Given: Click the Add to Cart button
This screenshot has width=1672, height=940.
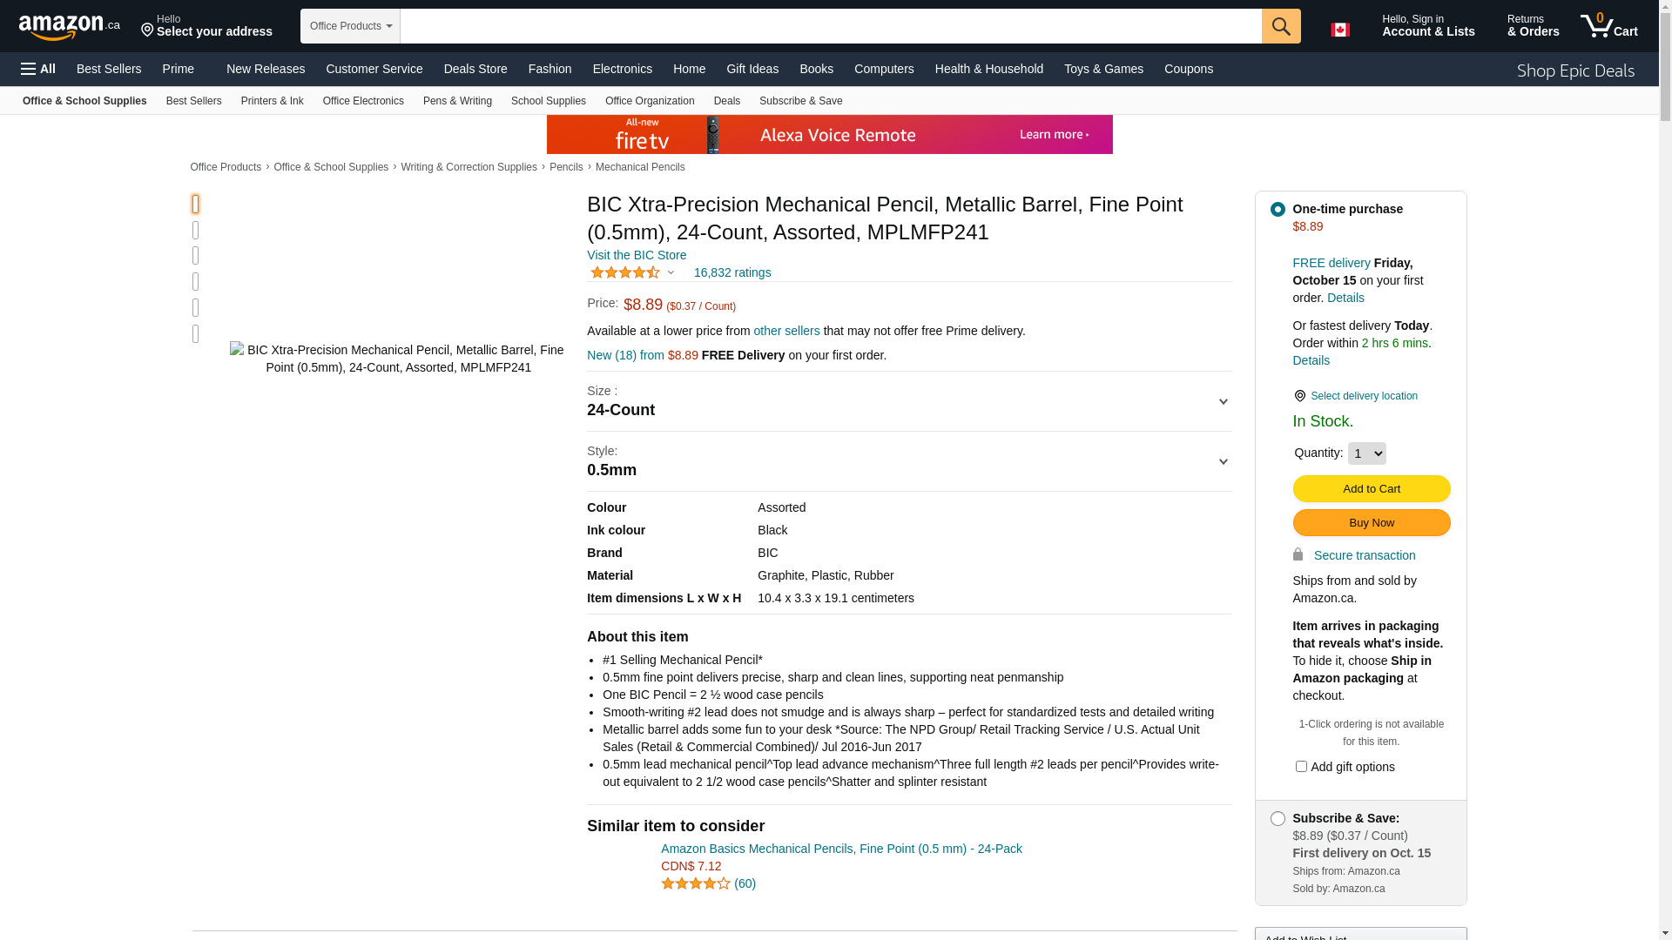Looking at the screenshot, I should [x=1371, y=489].
